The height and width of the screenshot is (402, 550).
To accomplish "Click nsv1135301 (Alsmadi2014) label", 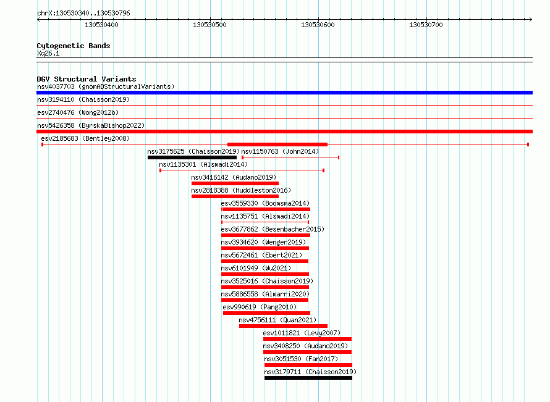I will tap(203, 164).
